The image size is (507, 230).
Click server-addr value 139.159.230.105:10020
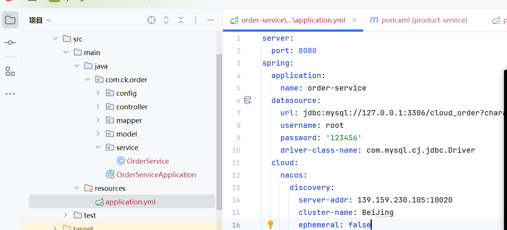tap(405, 200)
